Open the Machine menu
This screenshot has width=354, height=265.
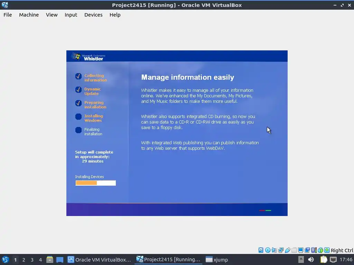pyautogui.click(x=29, y=15)
